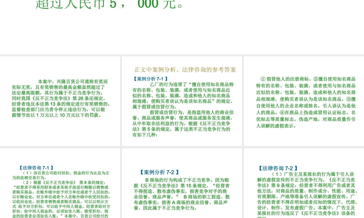Click the text 超过人民币 5，000 元
This screenshot has height=218, width=364.
point(110,4)
